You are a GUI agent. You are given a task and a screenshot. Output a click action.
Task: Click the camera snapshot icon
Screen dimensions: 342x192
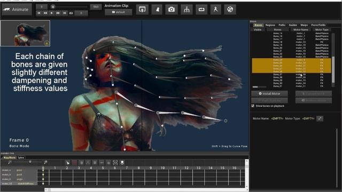click(x=172, y=10)
